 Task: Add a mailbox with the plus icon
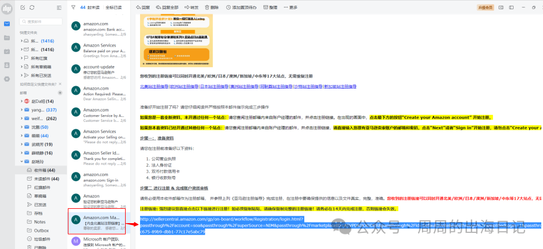60,93
